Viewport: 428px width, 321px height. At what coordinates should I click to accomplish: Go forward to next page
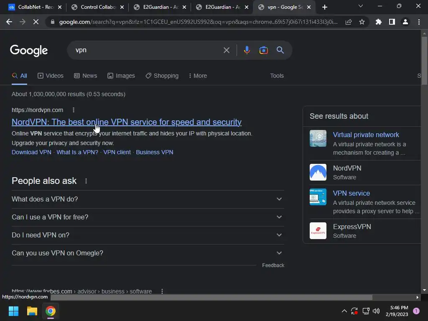[x=23, y=22]
